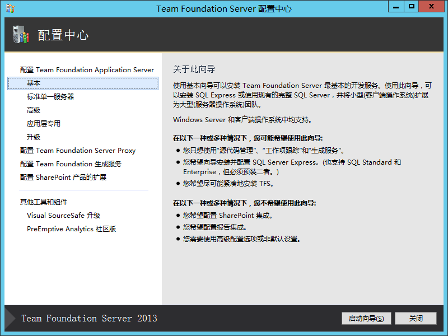Click the text 您希望配置报告集成。
This screenshot has height=336, width=448.
point(215,227)
